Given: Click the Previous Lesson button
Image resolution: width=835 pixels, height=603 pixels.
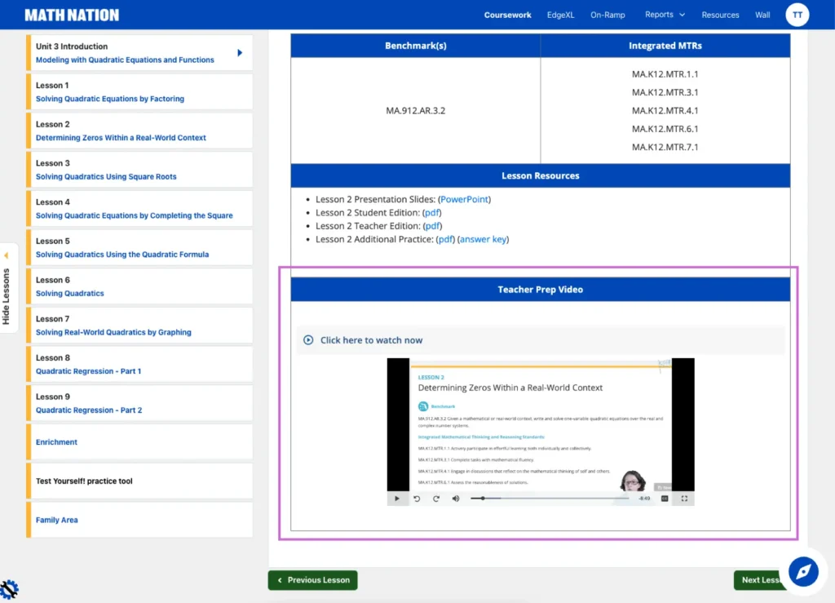Looking at the screenshot, I should click(x=312, y=580).
